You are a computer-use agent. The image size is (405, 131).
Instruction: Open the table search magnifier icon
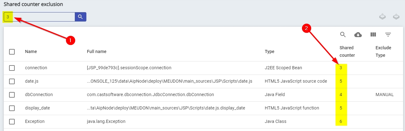pyautogui.click(x=343, y=35)
